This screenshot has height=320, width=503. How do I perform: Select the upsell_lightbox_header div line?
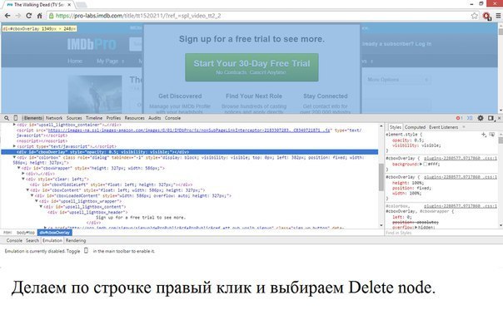(87, 212)
